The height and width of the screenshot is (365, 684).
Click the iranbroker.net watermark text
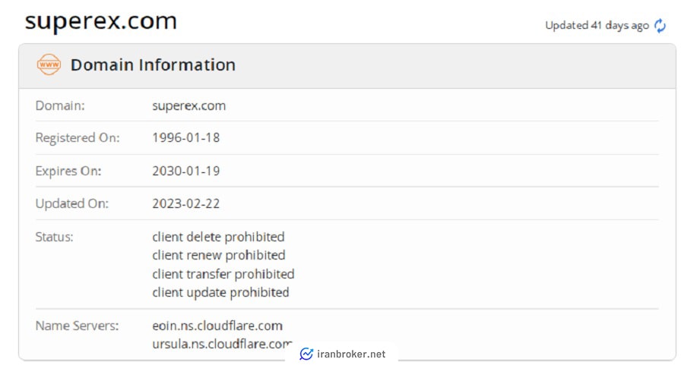click(x=351, y=354)
